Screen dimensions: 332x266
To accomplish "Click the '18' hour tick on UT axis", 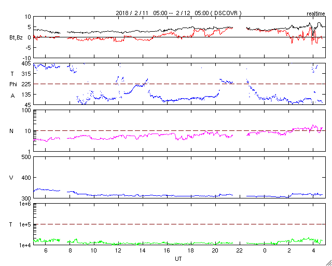I will tap(191, 250).
